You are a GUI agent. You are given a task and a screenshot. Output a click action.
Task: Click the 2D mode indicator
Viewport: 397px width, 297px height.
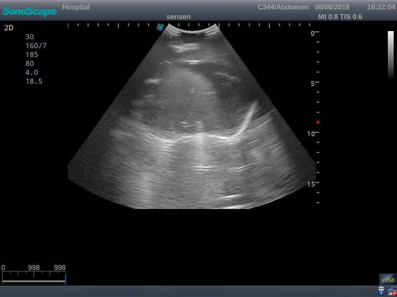click(x=9, y=28)
